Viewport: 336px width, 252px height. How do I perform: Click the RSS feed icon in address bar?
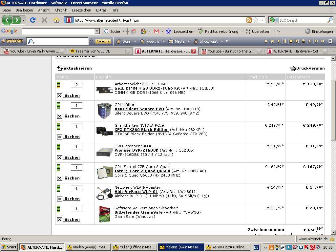249,20
